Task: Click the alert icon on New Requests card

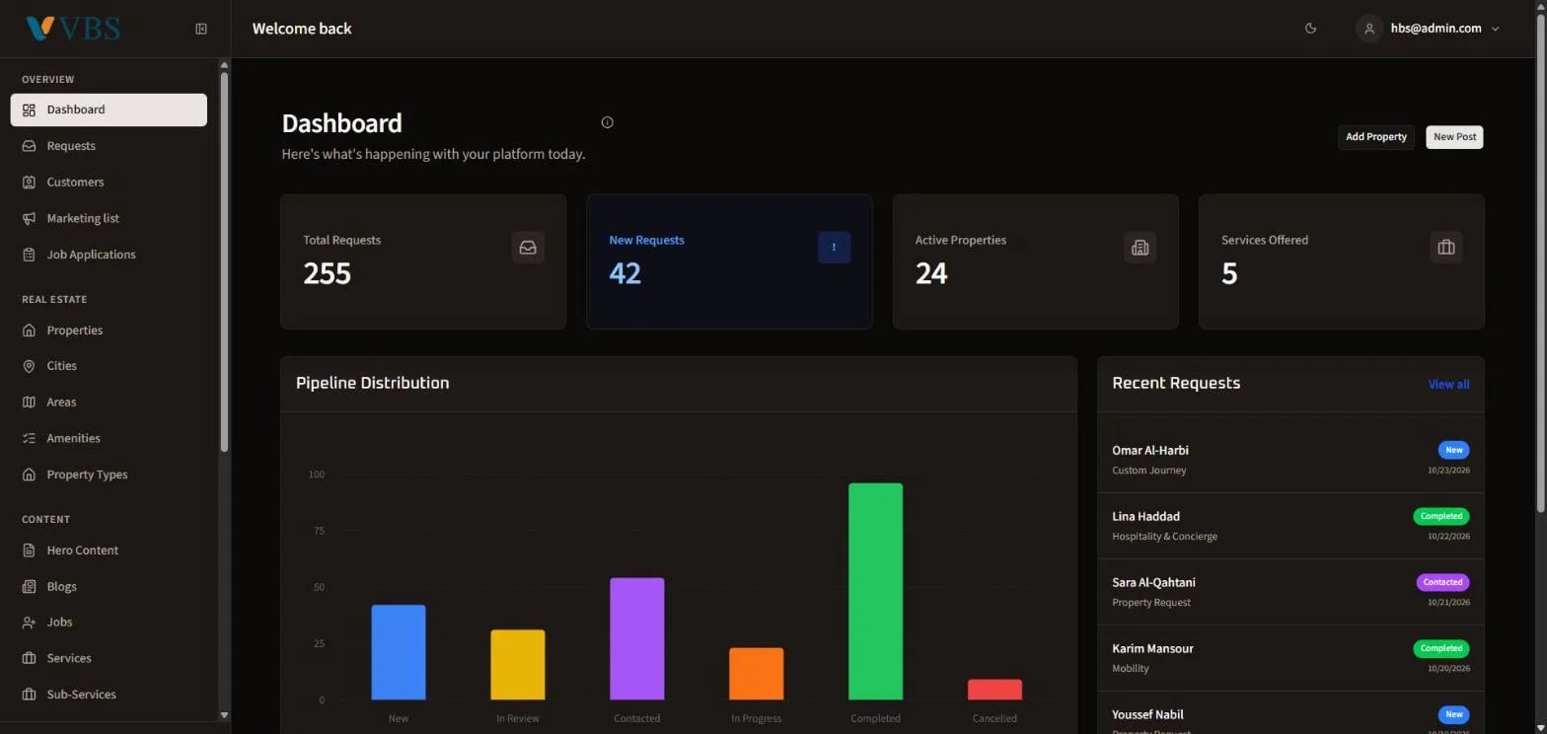Action: (834, 248)
